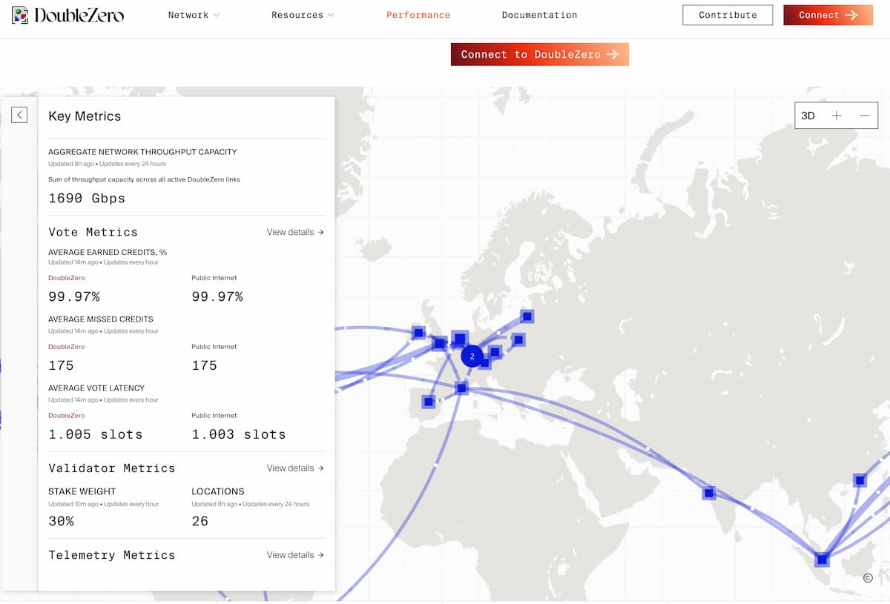Switch map to 3D view
The height and width of the screenshot is (604, 890).
point(808,116)
